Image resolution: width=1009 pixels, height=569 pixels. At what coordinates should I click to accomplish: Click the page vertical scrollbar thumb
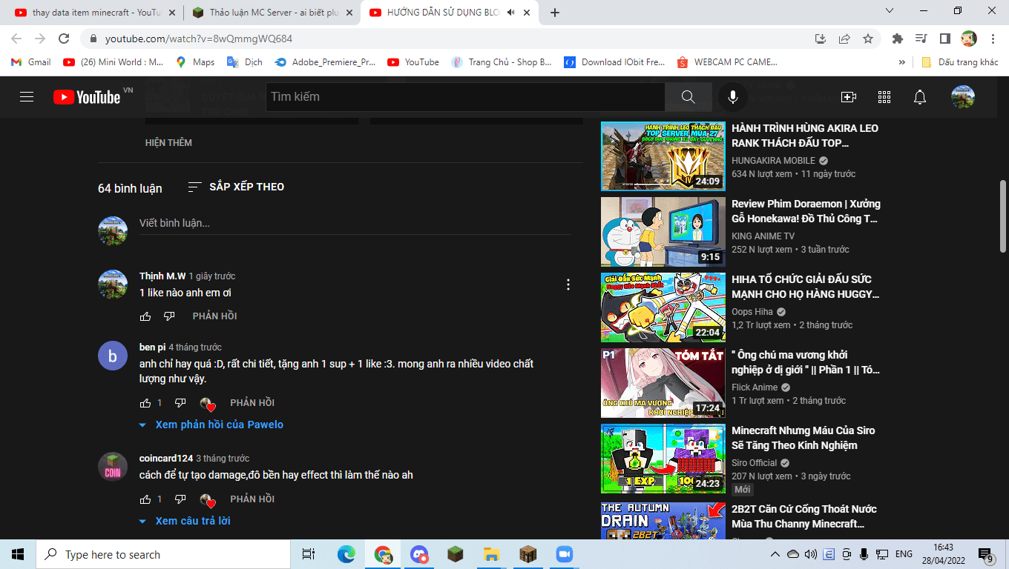pyautogui.click(x=1003, y=215)
